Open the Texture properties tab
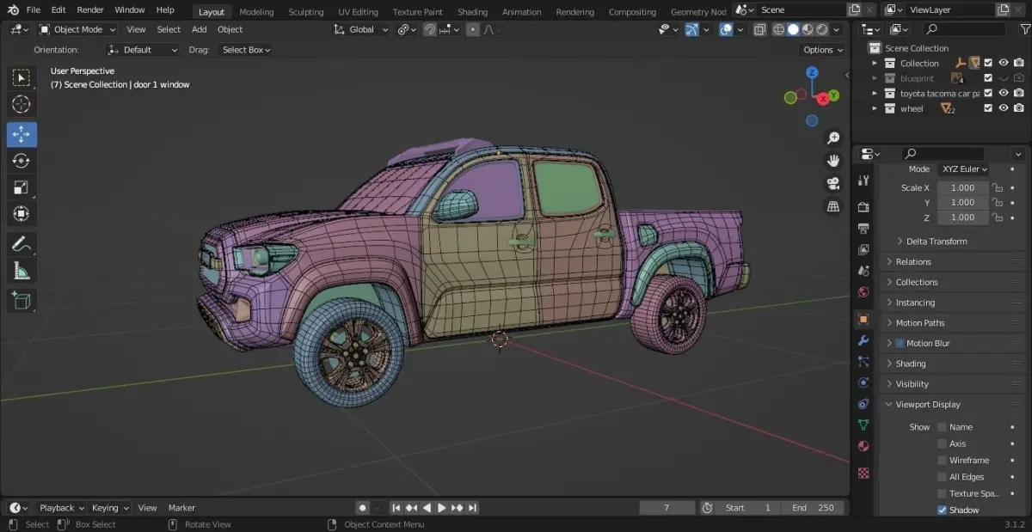 tap(863, 473)
